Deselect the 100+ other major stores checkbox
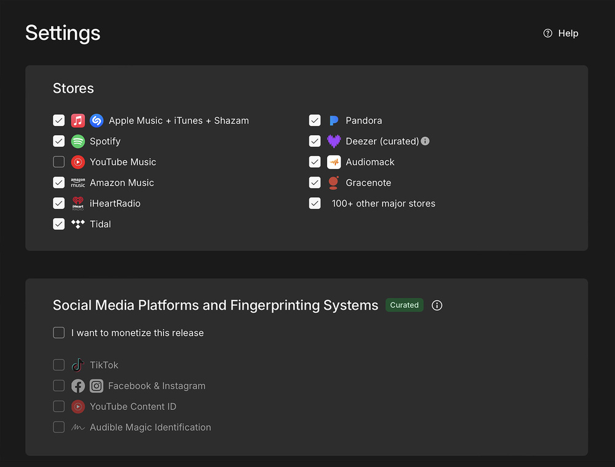The image size is (615, 467). pos(315,203)
